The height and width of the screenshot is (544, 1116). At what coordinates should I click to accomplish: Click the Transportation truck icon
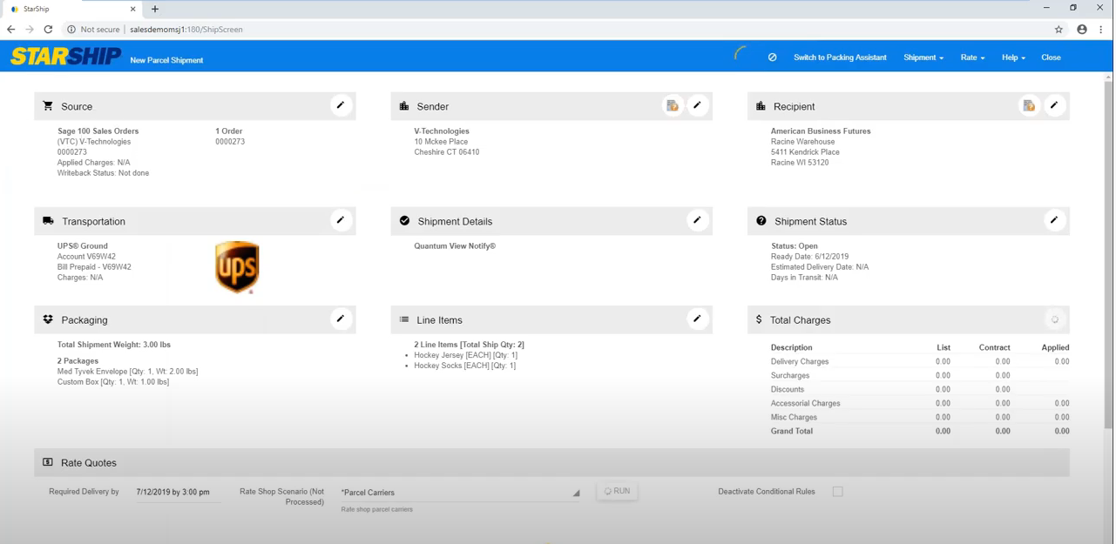pyautogui.click(x=48, y=221)
